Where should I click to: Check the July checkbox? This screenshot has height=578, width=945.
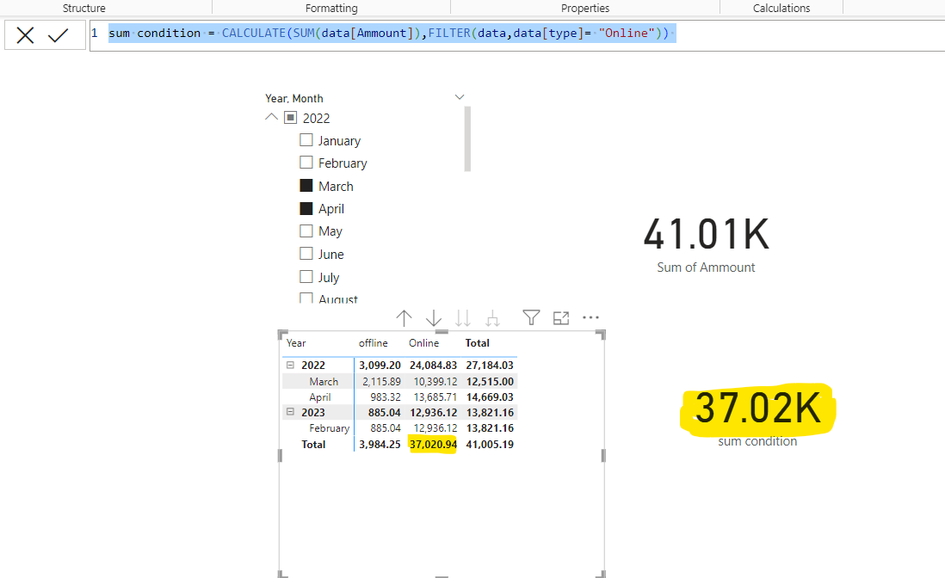point(306,276)
